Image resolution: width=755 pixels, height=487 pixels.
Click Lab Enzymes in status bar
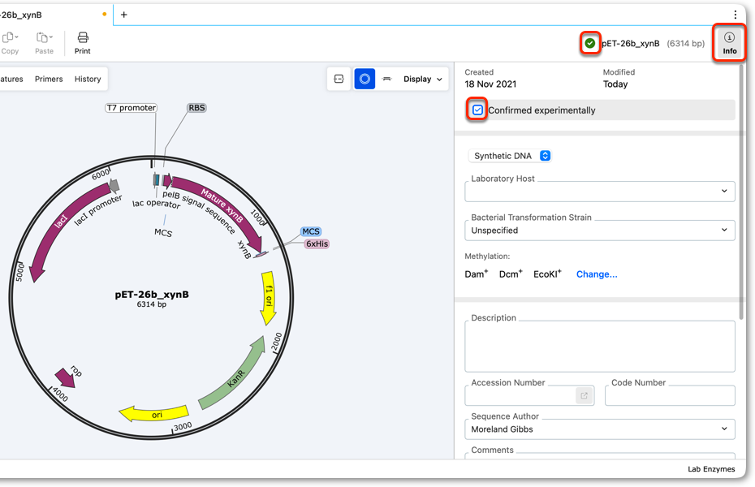pos(711,469)
